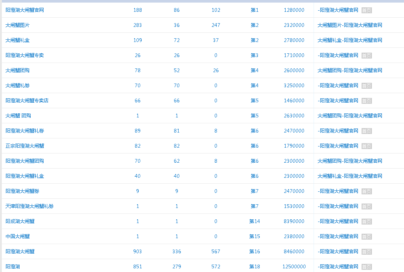Click the 首页 badge in the 阳澄湖 row
This screenshot has width=404, height=272.
click(x=366, y=267)
